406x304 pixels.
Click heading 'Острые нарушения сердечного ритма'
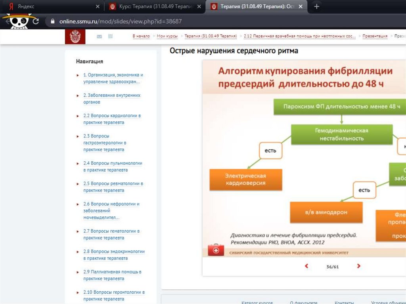coord(234,50)
